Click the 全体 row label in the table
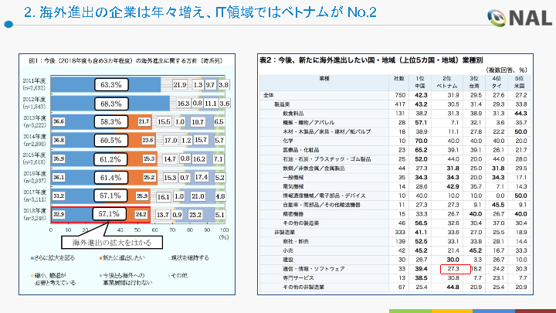The image size is (556, 313). click(x=272, y=95)
